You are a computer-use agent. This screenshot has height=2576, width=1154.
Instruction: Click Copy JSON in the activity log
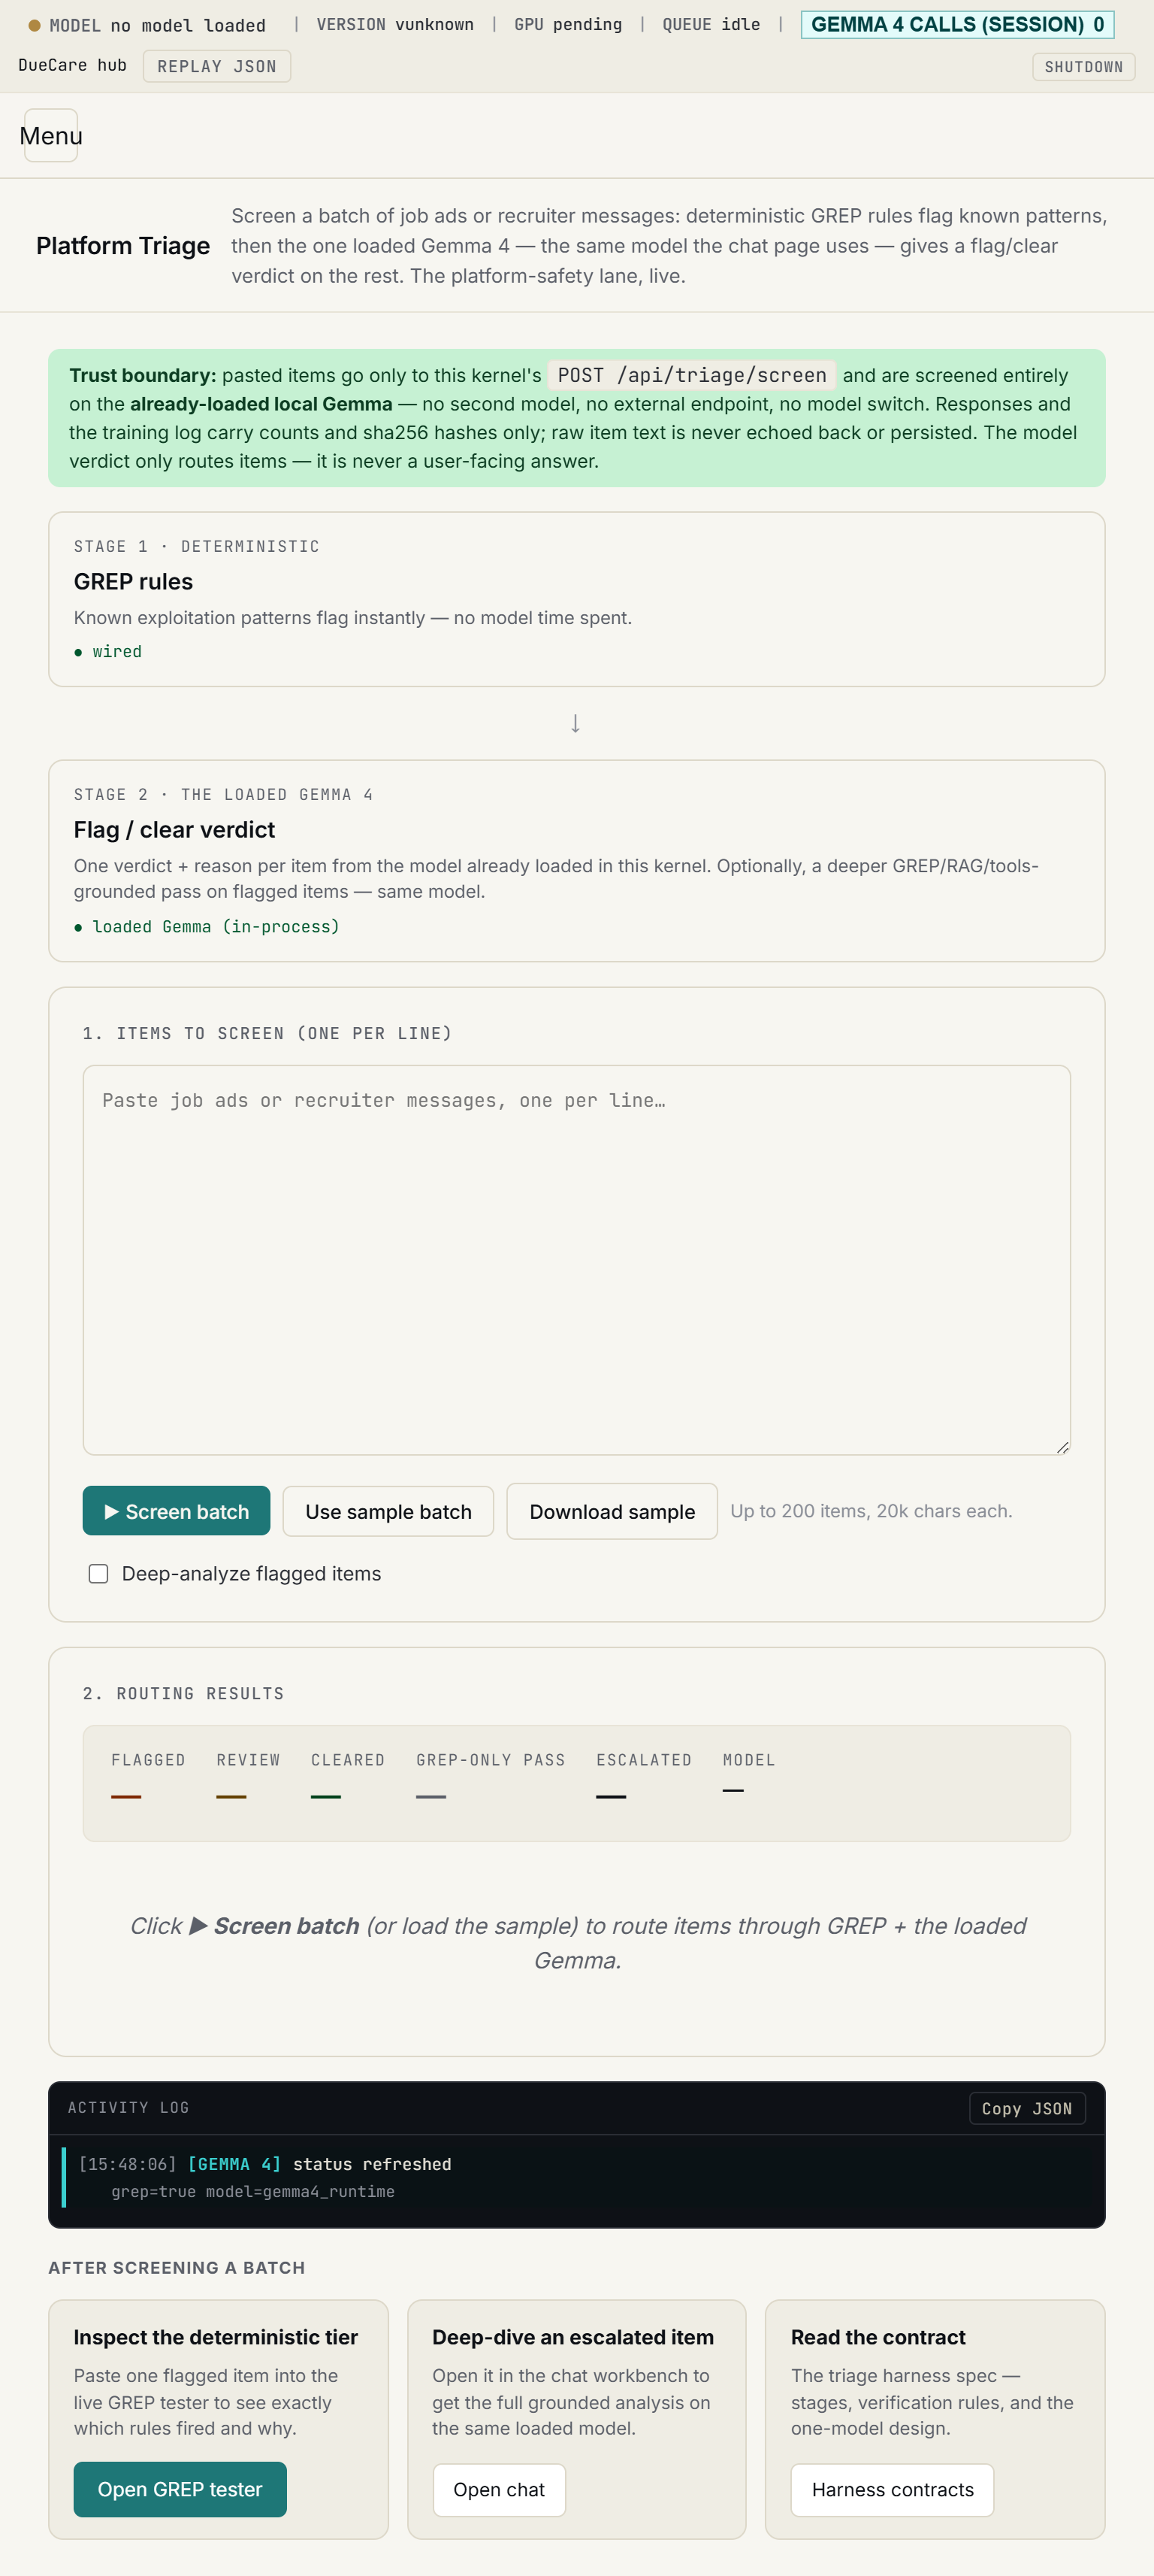tap(1026, 2108)
